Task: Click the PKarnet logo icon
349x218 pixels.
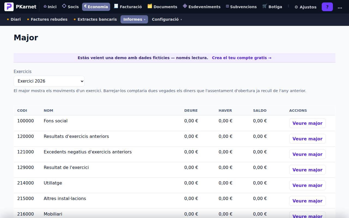Action: 9,7
